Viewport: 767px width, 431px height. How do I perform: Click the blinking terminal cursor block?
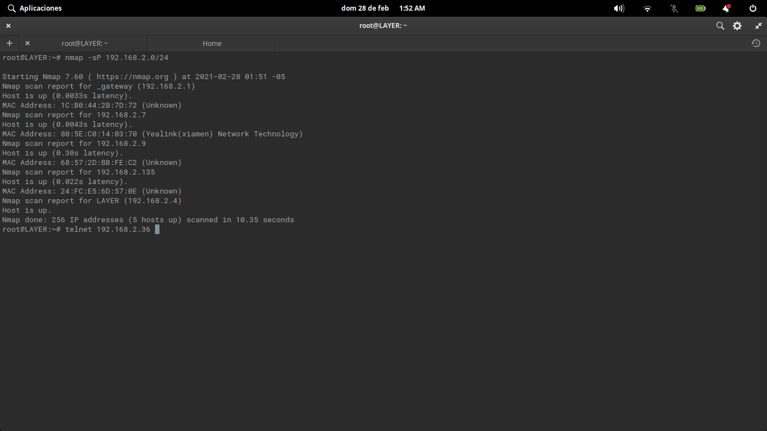tap(157, 229)
